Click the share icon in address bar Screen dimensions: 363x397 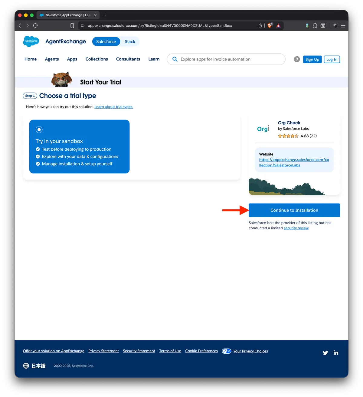point(260,26)
